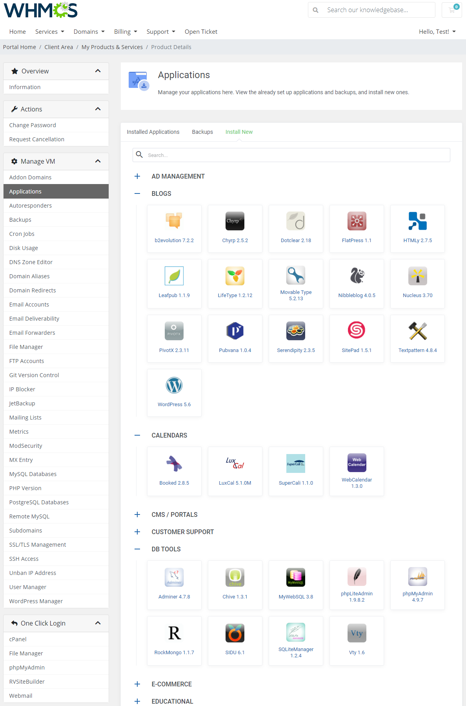Select the SuperCali 1.1.0 icon

click(296, 463)
